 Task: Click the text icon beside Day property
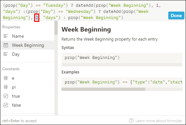[5, 54]
